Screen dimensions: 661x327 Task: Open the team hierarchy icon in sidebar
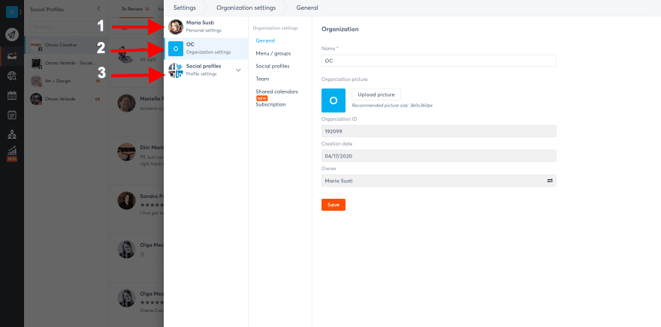12,135
